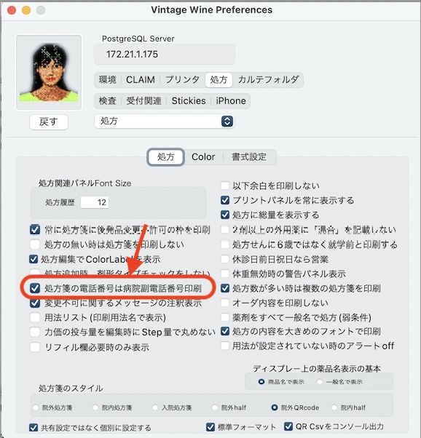Switch to the 書式設定 sub-tab
This screenshot has width=421, height=438.
pyautogui.click(x=249, y=157)
